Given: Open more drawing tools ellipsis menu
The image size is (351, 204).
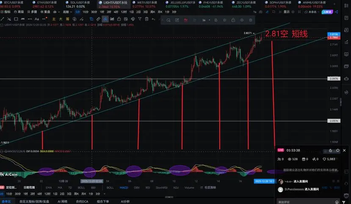Looking at the screenshot, I should (44, 19).
